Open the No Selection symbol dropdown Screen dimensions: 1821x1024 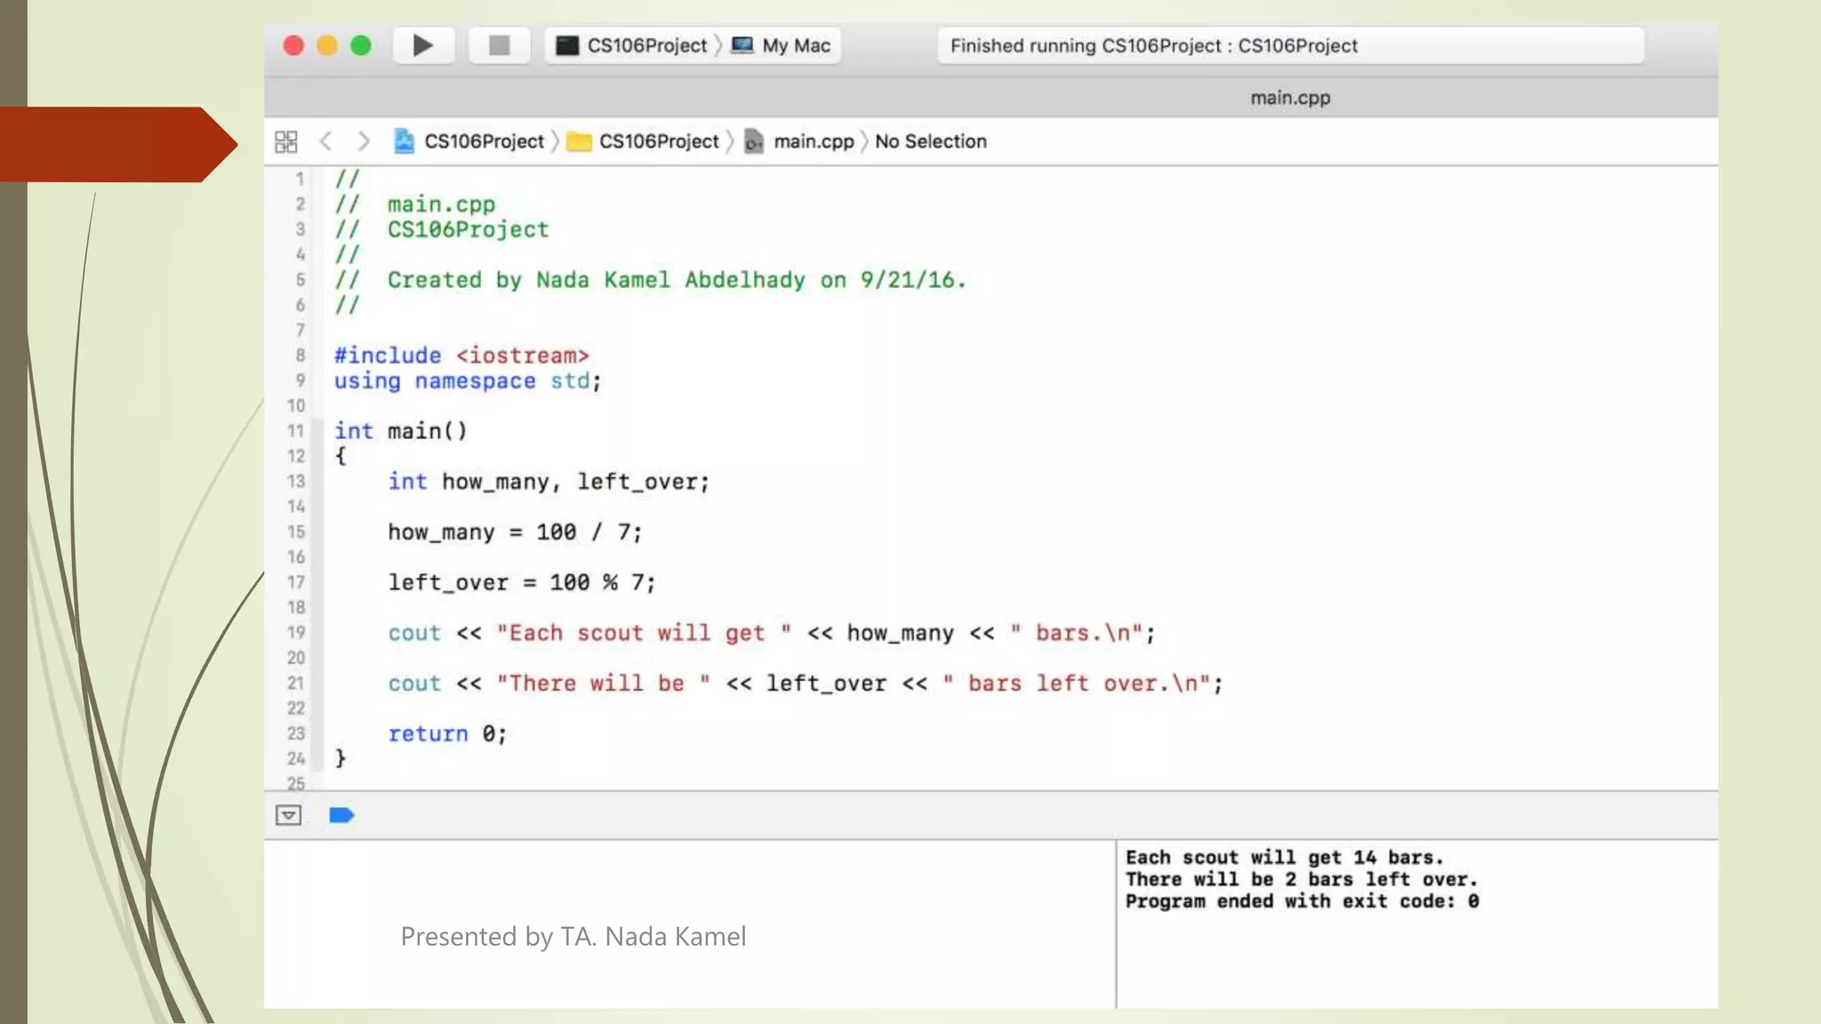pyautogui.click(x=930, y=141)
